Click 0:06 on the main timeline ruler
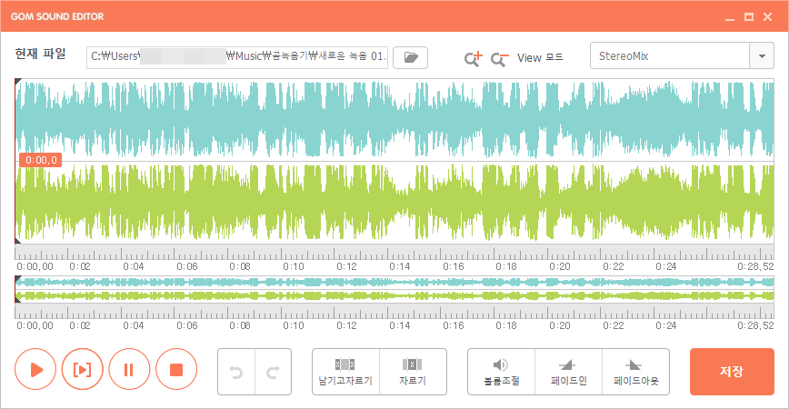789x409 pixels. click(186, 266)
